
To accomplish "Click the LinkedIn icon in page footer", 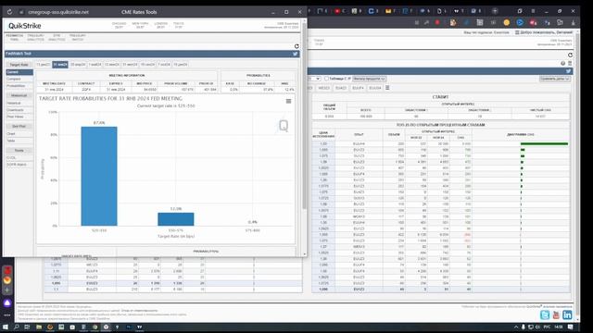I will coord(567,314).
